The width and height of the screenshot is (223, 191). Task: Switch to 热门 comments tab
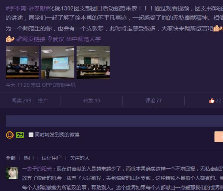[28, 158]
